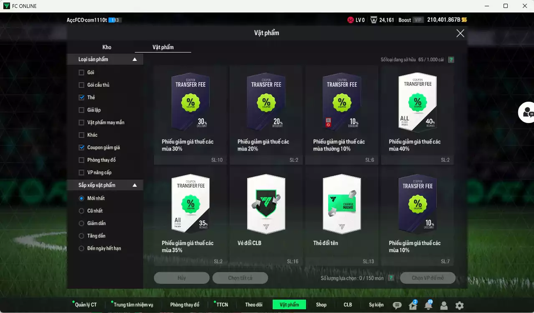The width and height of the screenshot is (534, 313).
Task: Close the Vật phẩm panel with X
Action: [460, 33]
